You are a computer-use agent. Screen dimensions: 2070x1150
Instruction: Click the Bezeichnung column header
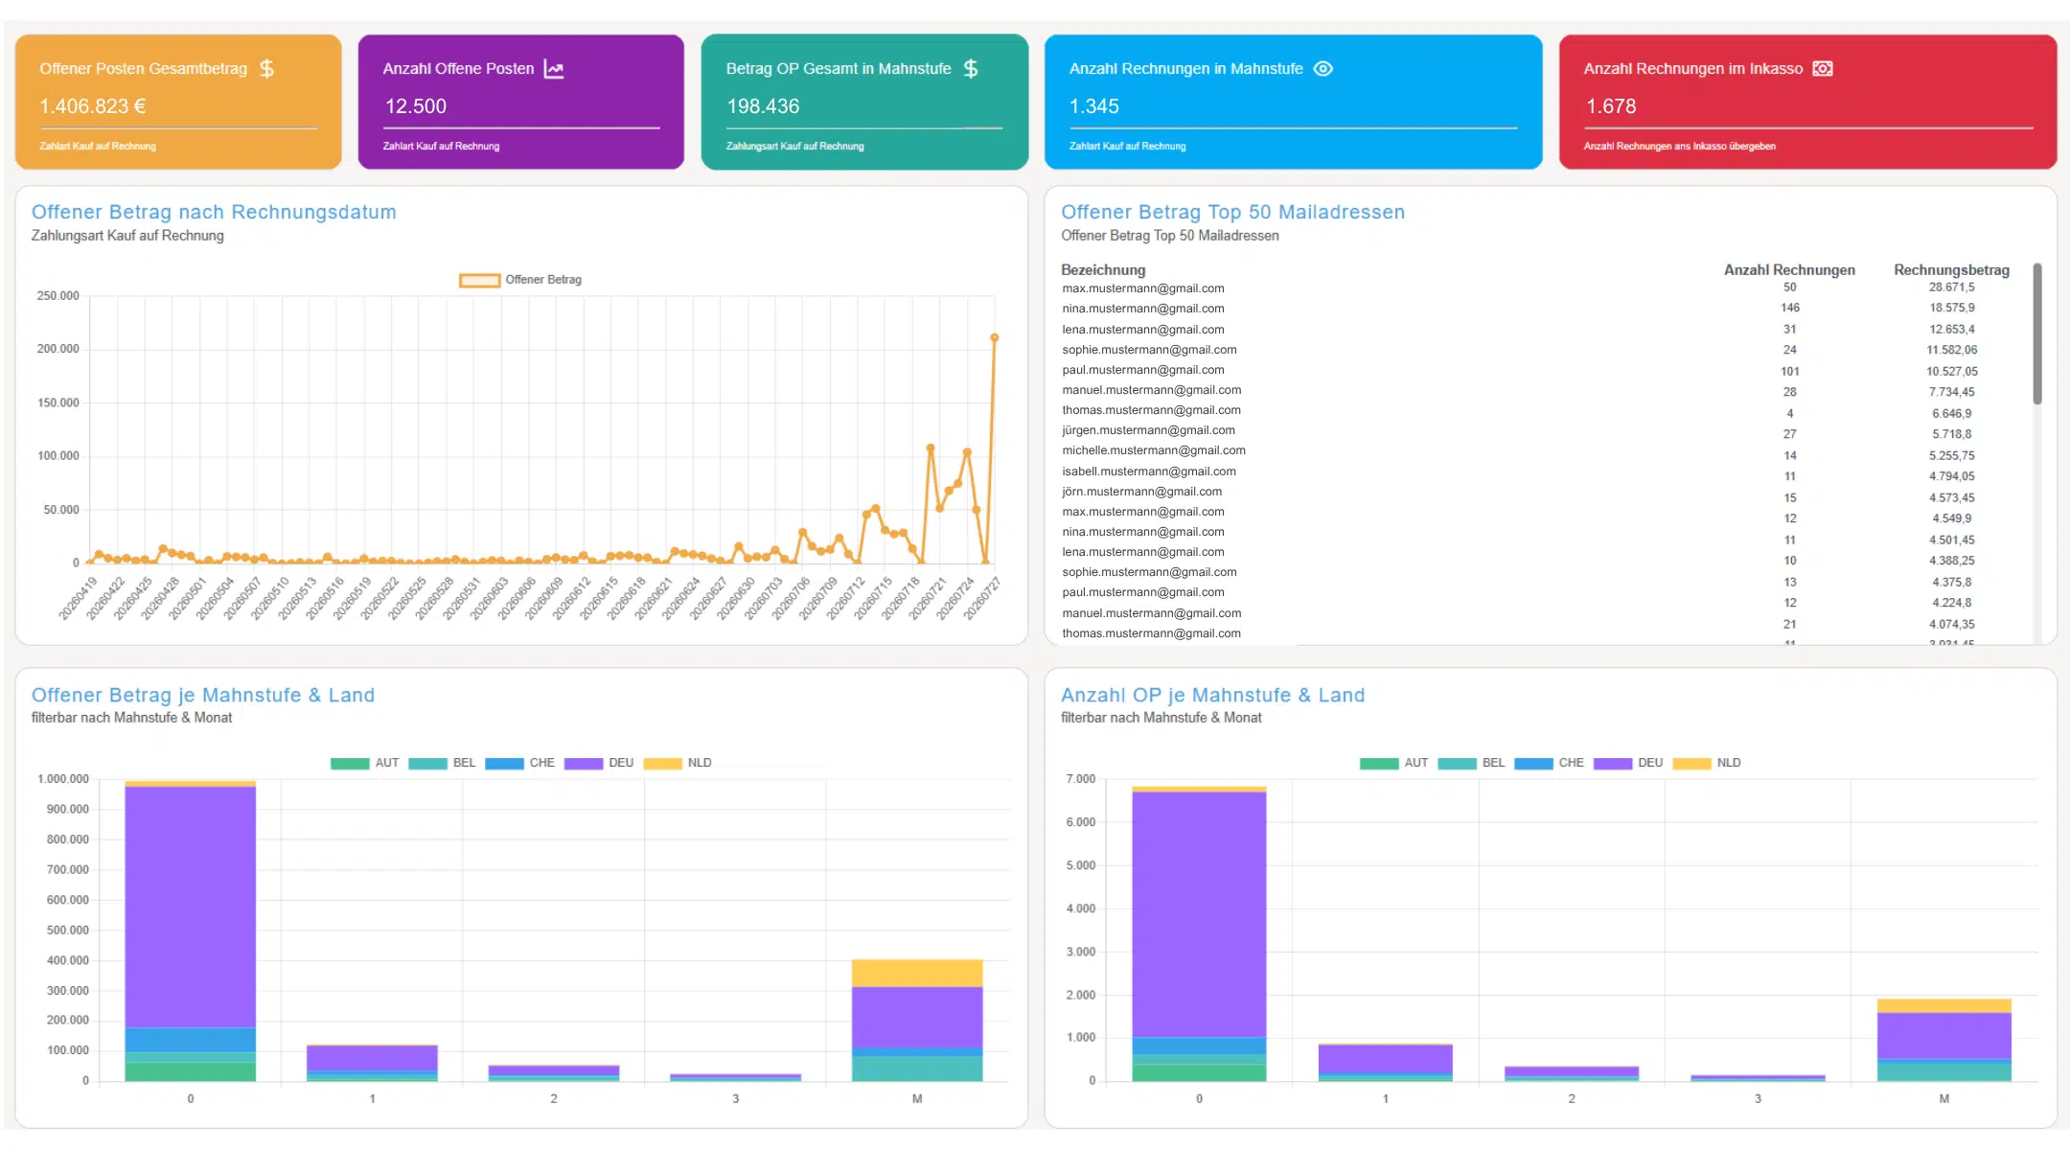[x=1103, y=270]
